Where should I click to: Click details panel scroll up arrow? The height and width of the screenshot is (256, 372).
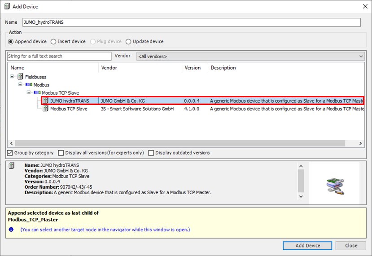[x=301, y=166]
